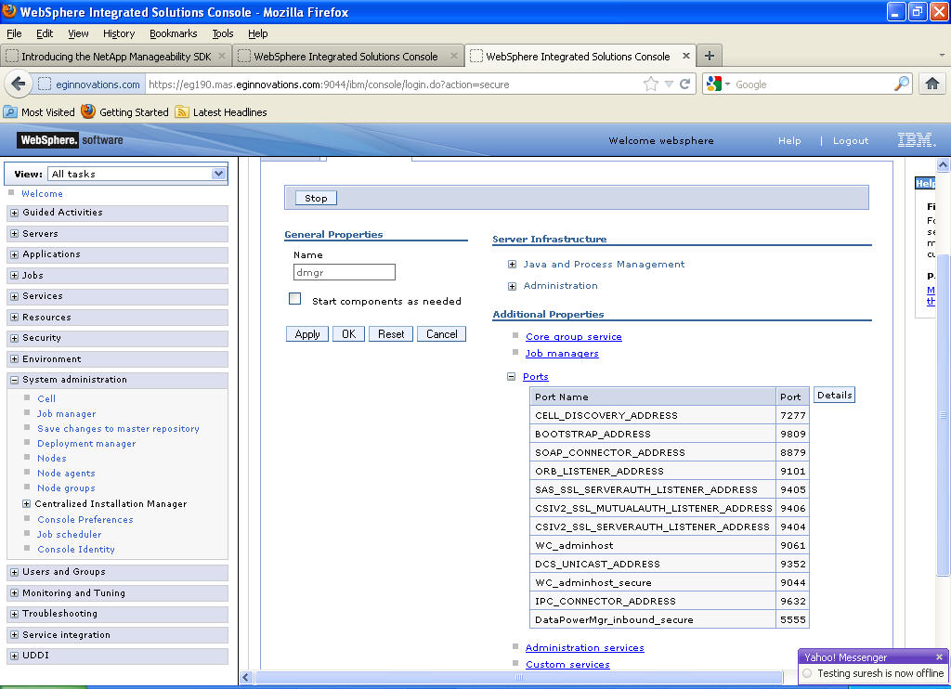Viewport: 951px width, 689px height.
Task: Expand Java and Process Management
Action: pyautogui.click(x=512, y=265)
